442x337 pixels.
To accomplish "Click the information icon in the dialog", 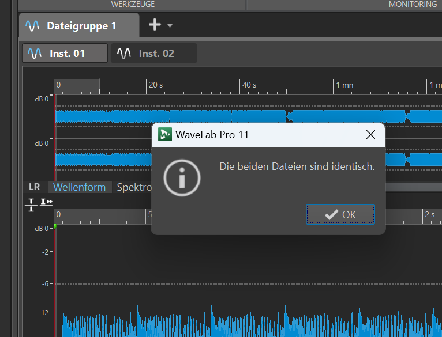I will 182,177.
